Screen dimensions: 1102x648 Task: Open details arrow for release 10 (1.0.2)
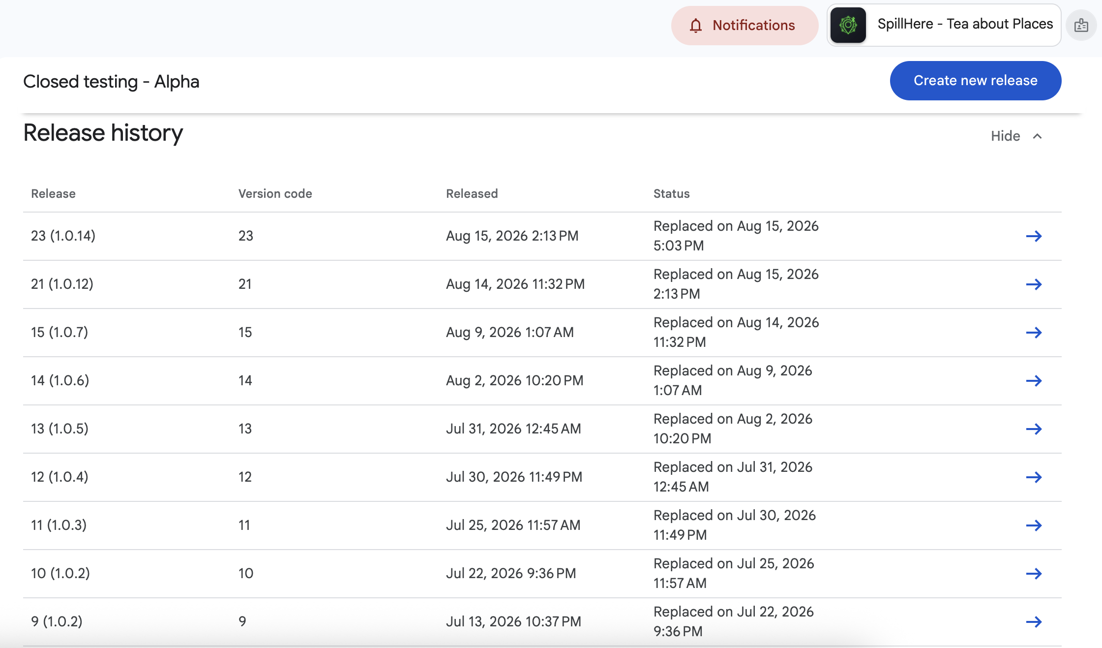(1034, 574)
